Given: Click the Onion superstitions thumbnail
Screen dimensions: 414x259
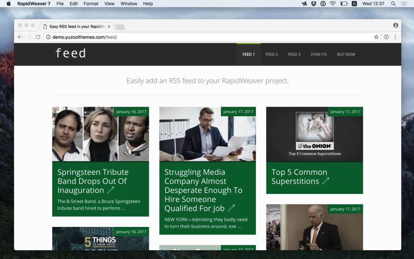Looking at the screenshot, I should coord(314,134).
